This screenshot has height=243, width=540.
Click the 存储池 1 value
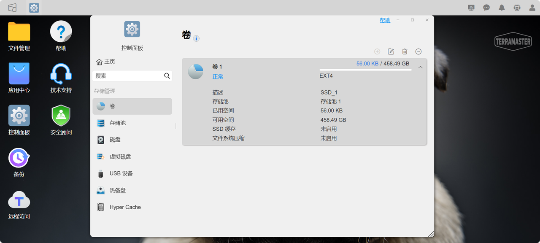(x=331, y=102)
